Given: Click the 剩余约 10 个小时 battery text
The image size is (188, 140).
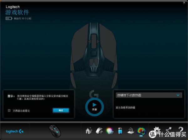Looking at the screenshot, I should [23, 18].
